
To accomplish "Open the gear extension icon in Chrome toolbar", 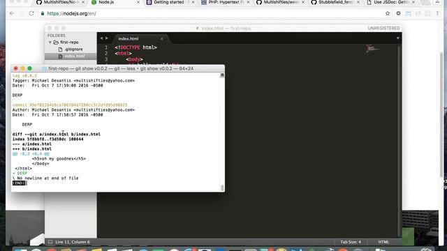I will tap(398, 13).
